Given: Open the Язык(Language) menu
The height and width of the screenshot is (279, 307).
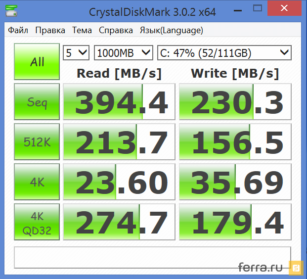Looking at the screenshot, I should point(171,30).
